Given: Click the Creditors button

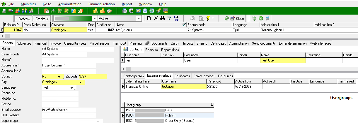Looking at the screenshot, I should point(42,18).
